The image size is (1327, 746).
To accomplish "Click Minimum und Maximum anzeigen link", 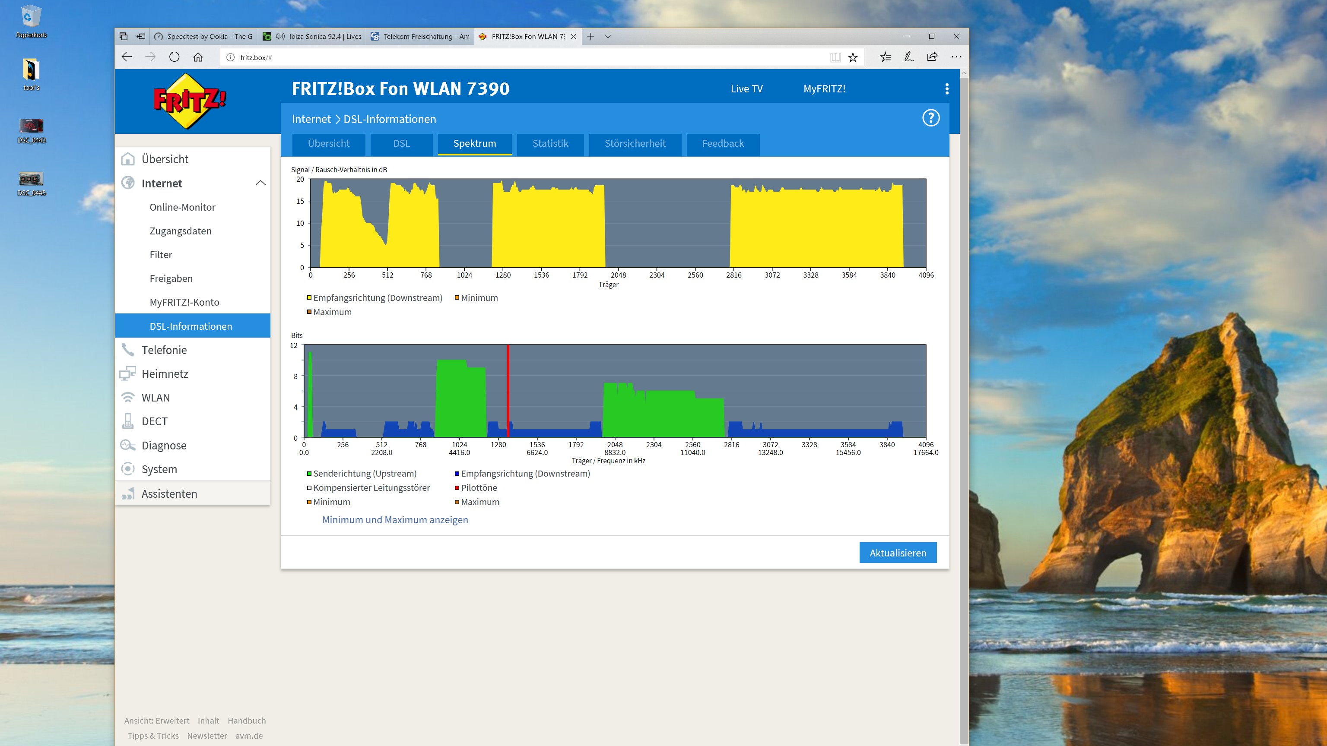I will click(x=395, y=520).
